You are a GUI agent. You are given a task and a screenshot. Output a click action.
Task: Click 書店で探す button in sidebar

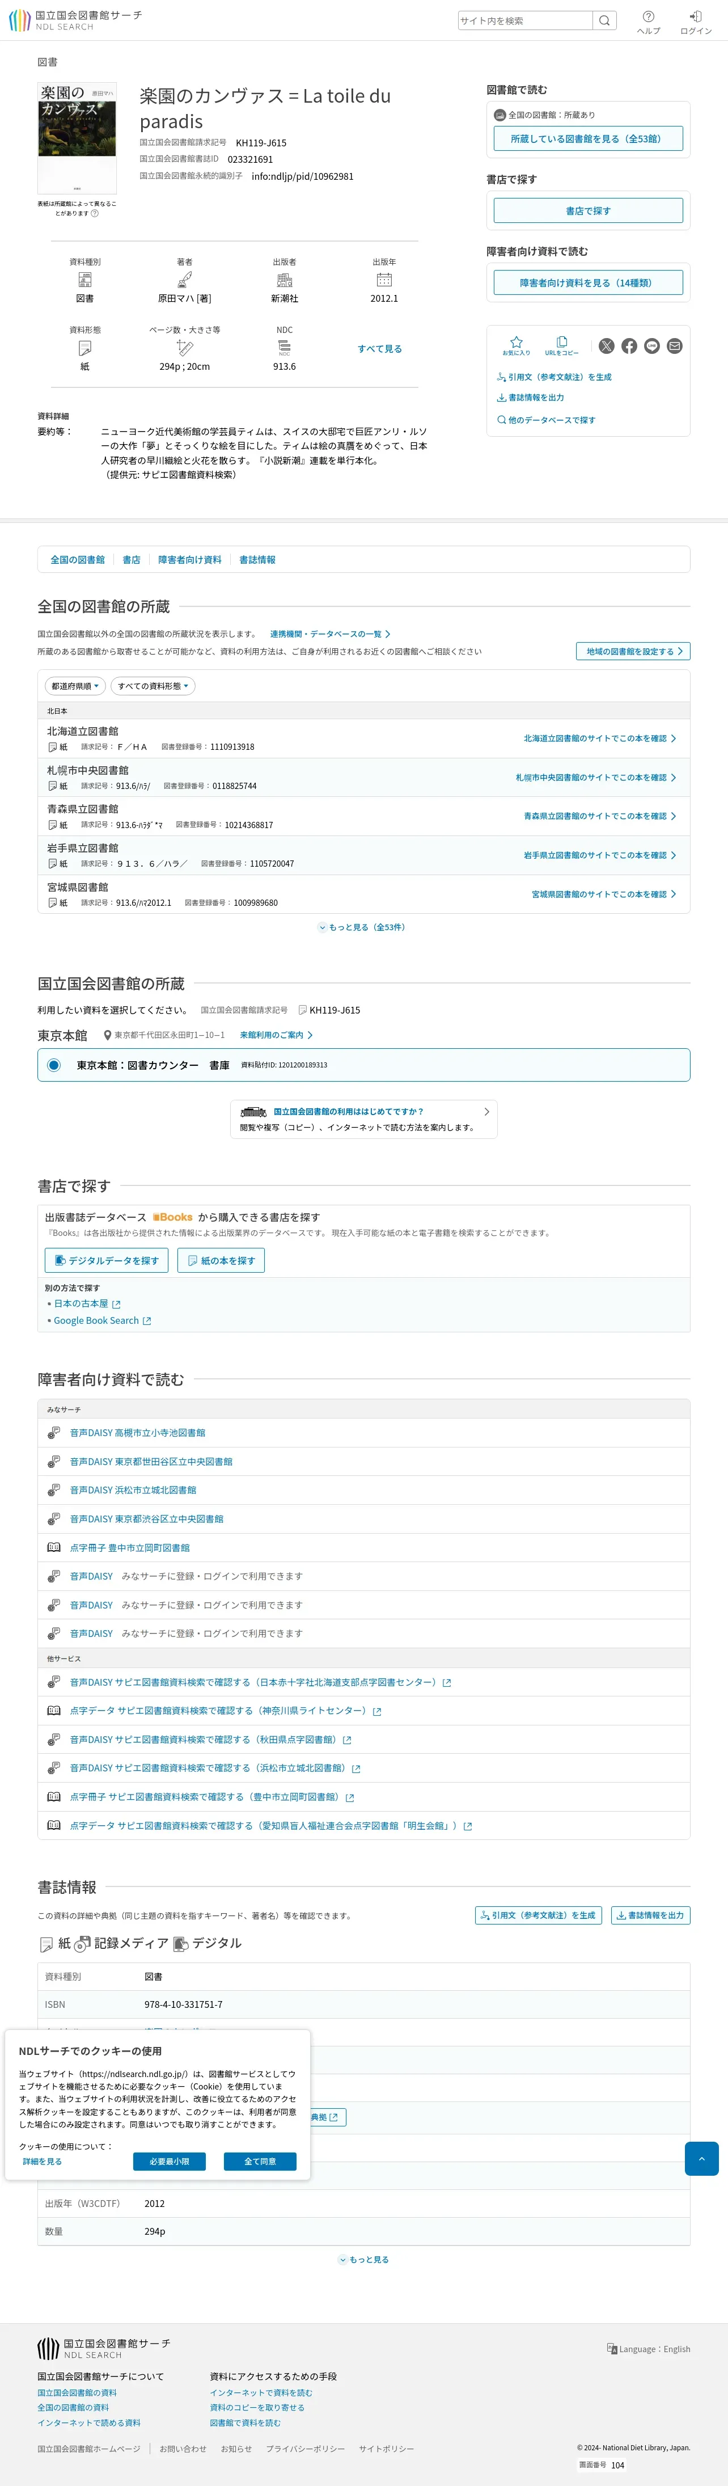pos(588,210)
